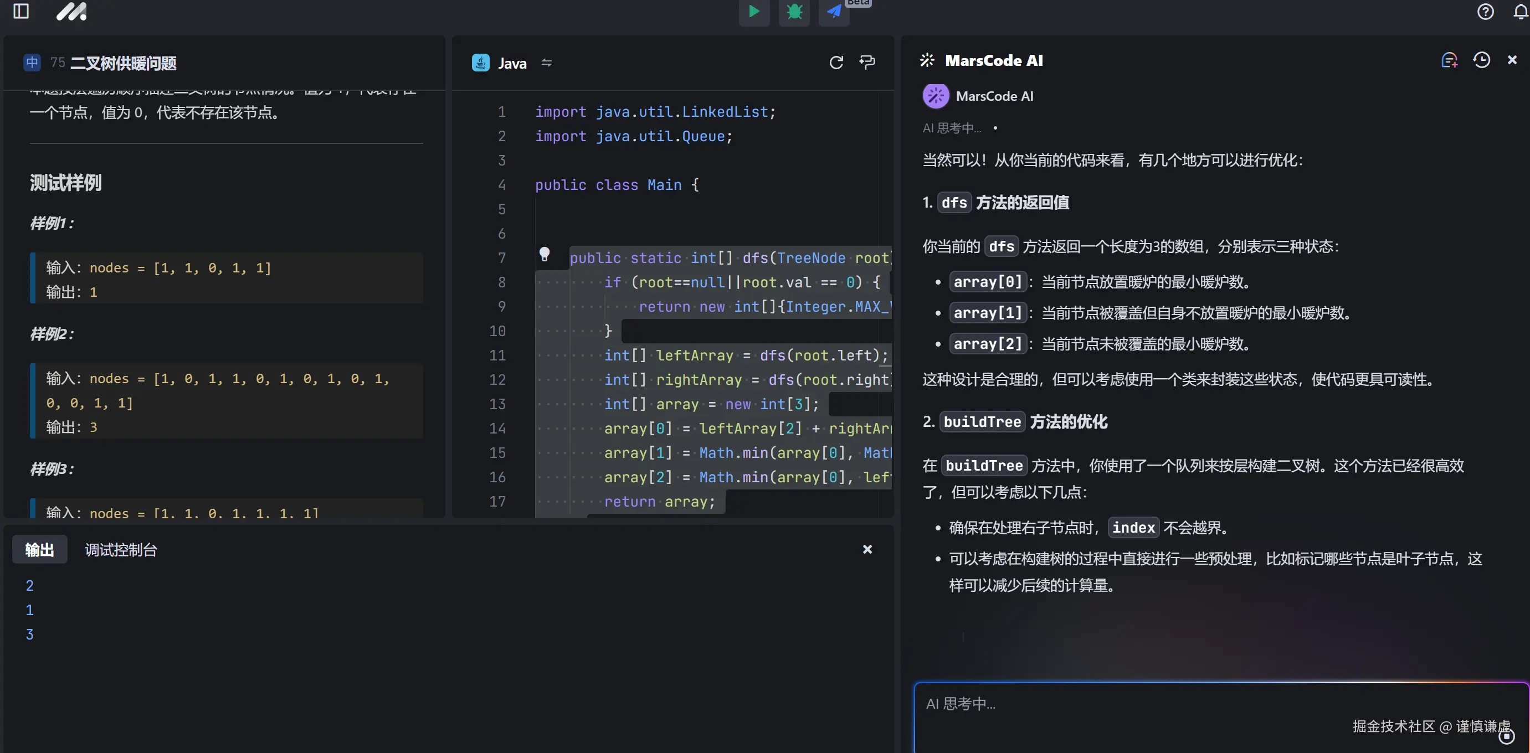
Task: Run the code with green play button
Action: coord(754,11)
